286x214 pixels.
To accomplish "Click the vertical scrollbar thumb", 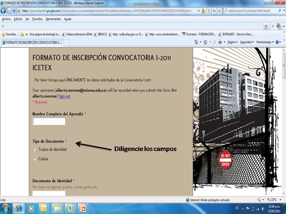I will pos(284,65).
